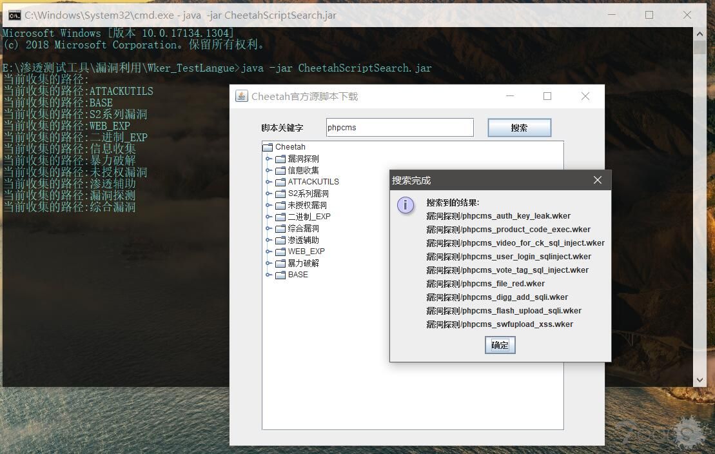
Task: Click the 二进制_EXP folder icon
Action: (x=280, y=217)
